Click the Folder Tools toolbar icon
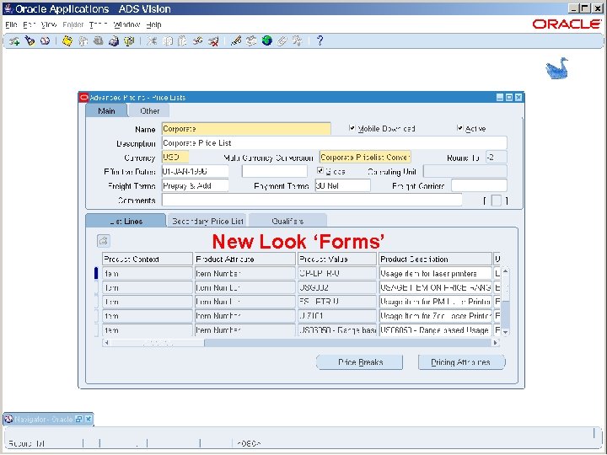This screenshot has width=607, height=455. [298, 40]
